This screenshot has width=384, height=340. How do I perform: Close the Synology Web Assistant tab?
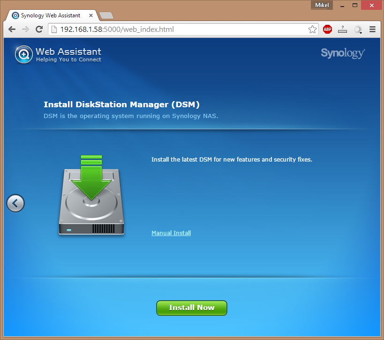[91, 15]
